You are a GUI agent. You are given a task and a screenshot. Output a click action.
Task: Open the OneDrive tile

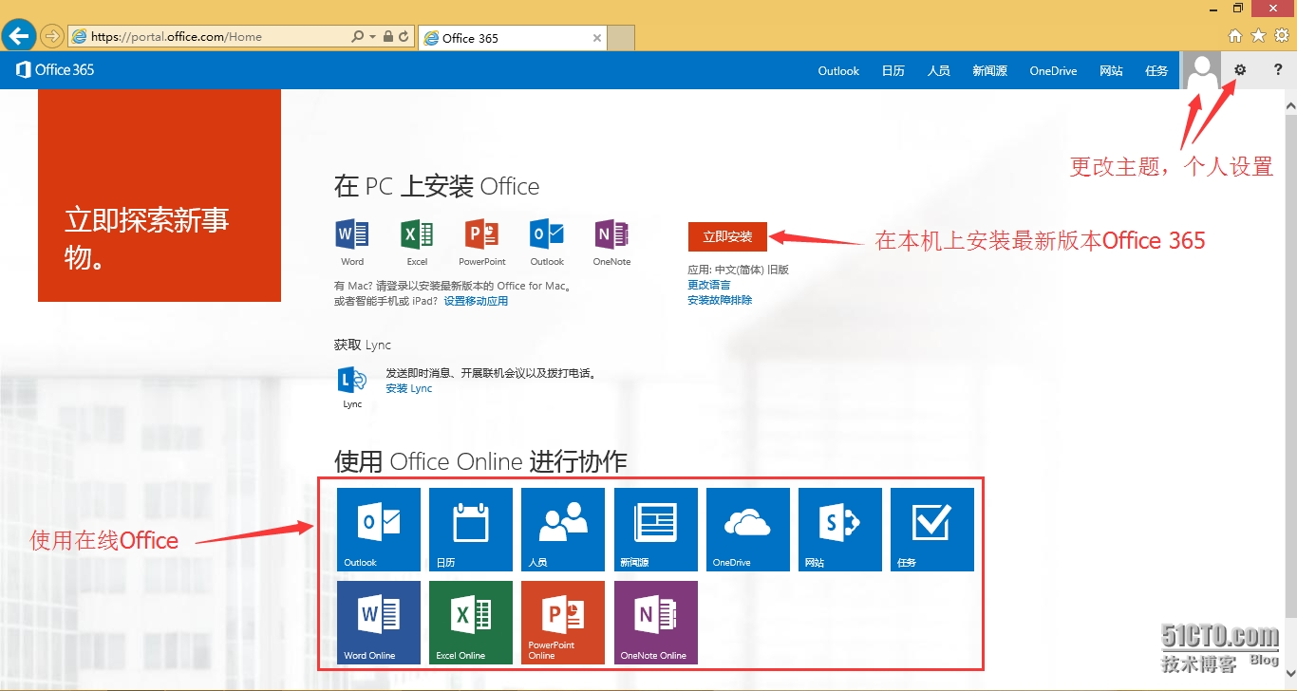[x=748, y=529]
